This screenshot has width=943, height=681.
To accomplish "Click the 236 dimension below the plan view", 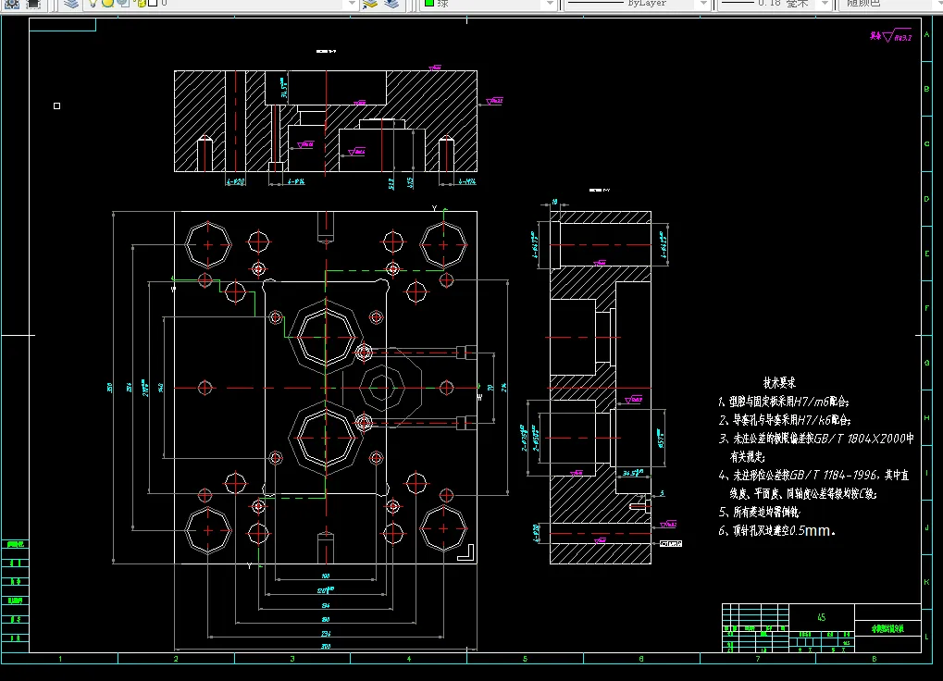I will pos(326,634).
